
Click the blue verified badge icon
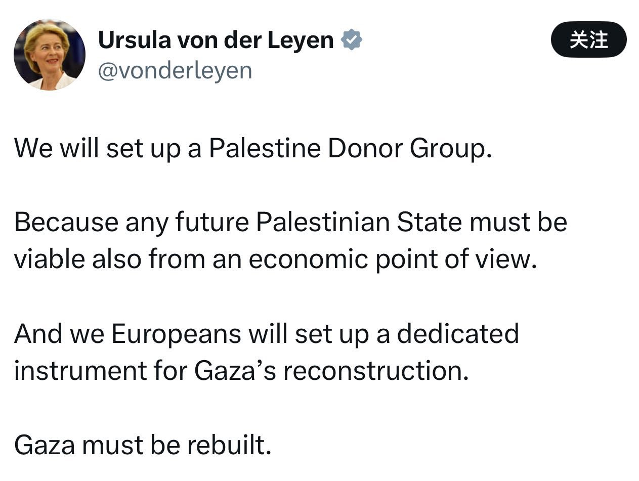click(352, 40)
